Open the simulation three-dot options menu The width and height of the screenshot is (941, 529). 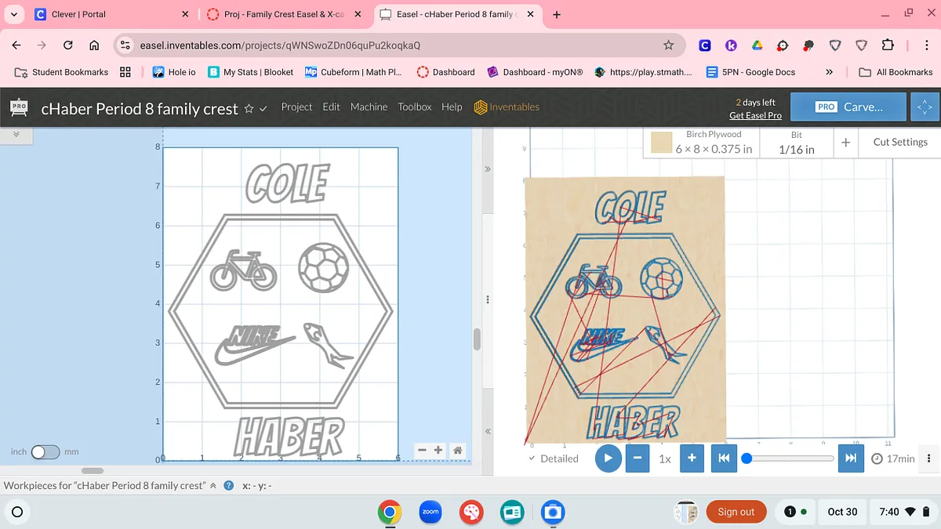[929, 458]
